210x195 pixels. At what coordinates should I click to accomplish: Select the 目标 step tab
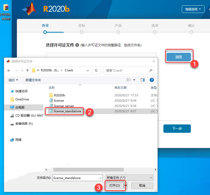82,26
